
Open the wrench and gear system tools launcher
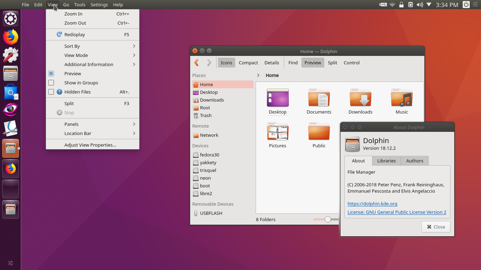point(11,55)
